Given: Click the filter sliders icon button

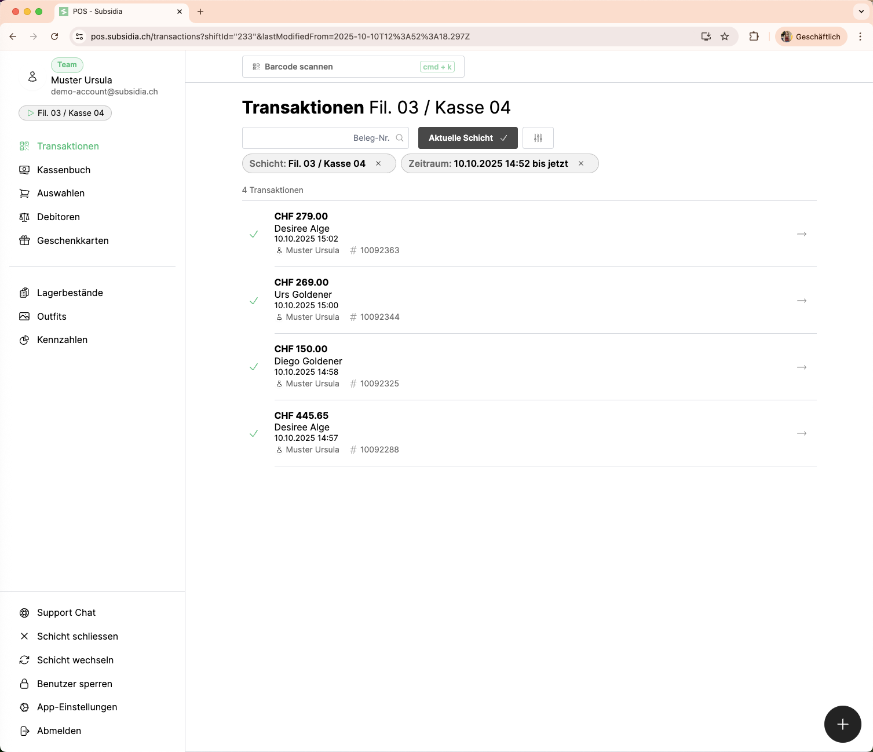Looking at the screenshot, I should click(538, 138).
